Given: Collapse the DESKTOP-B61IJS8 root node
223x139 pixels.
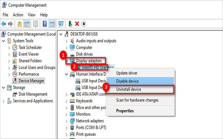Looking at the screenshot, I should [61, 34].
